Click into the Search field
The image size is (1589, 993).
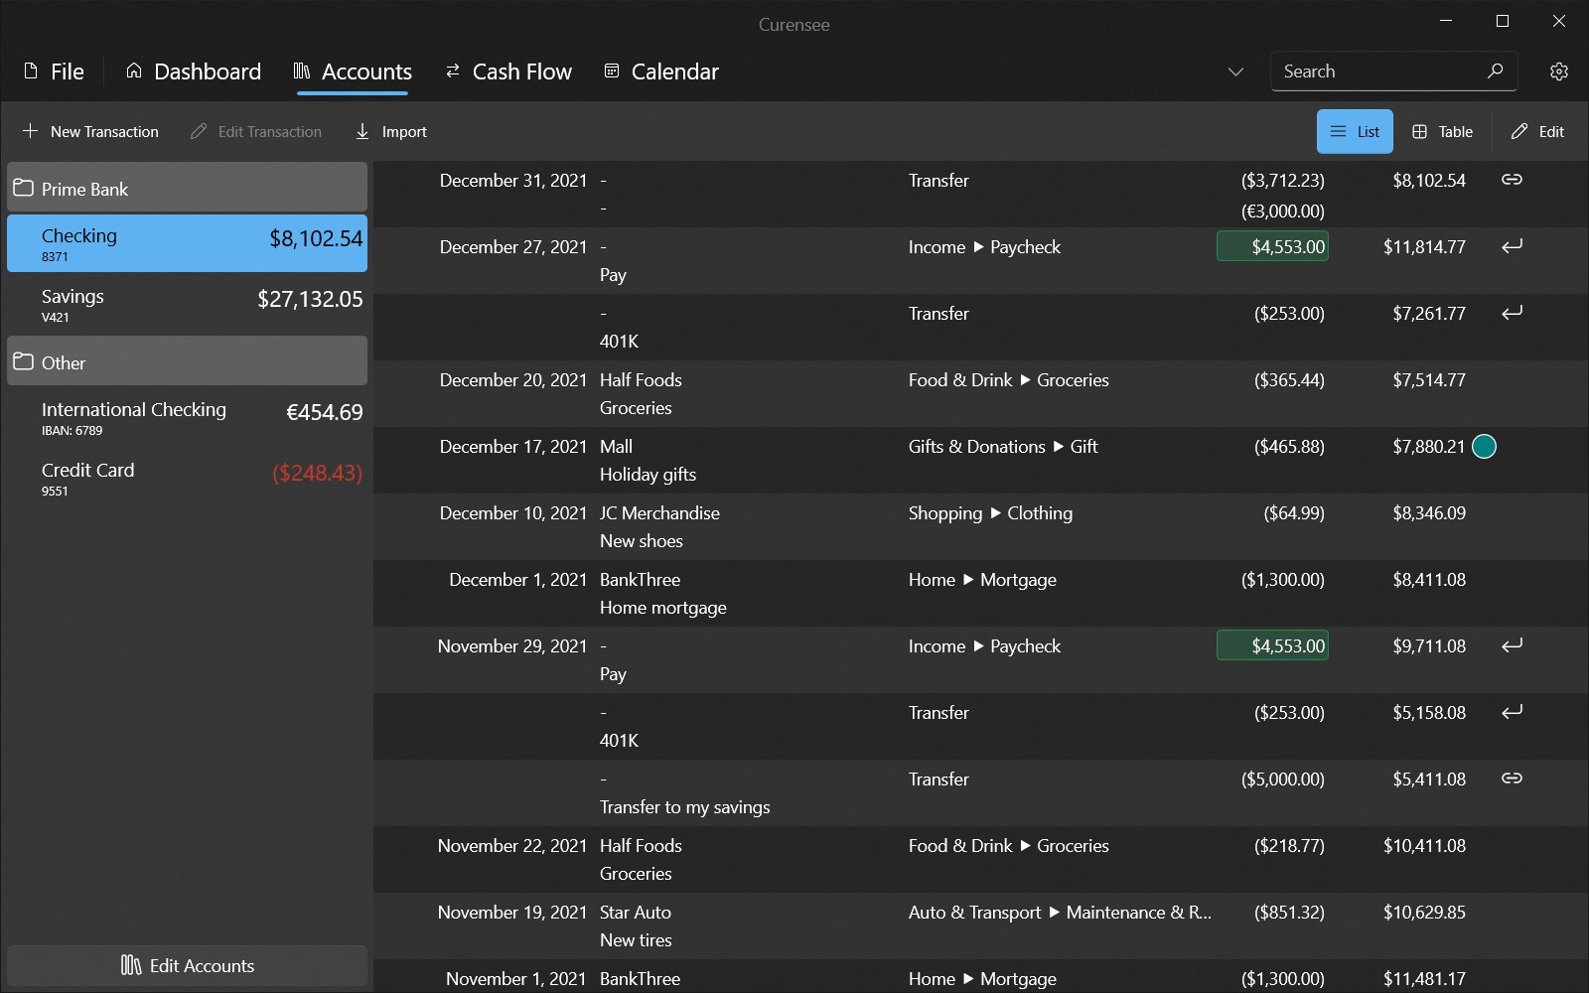(x=1375, y=71)
